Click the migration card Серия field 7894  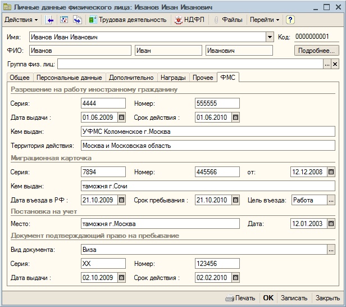[103, 172]
